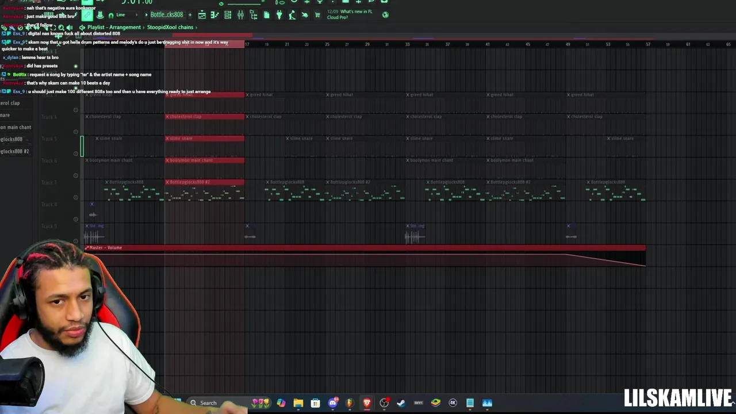Open clip menu of selected boolymon main chant clip

point(168,160)
